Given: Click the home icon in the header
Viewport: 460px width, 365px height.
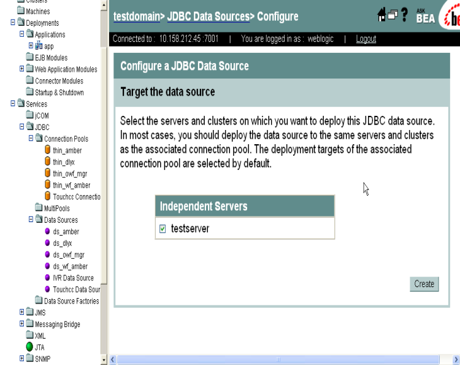Looking at the screenshot, I should coord(381,14).
